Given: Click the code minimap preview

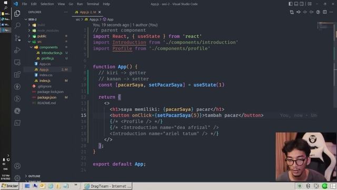Looking at the screenshot, I should tap(326, 26).
